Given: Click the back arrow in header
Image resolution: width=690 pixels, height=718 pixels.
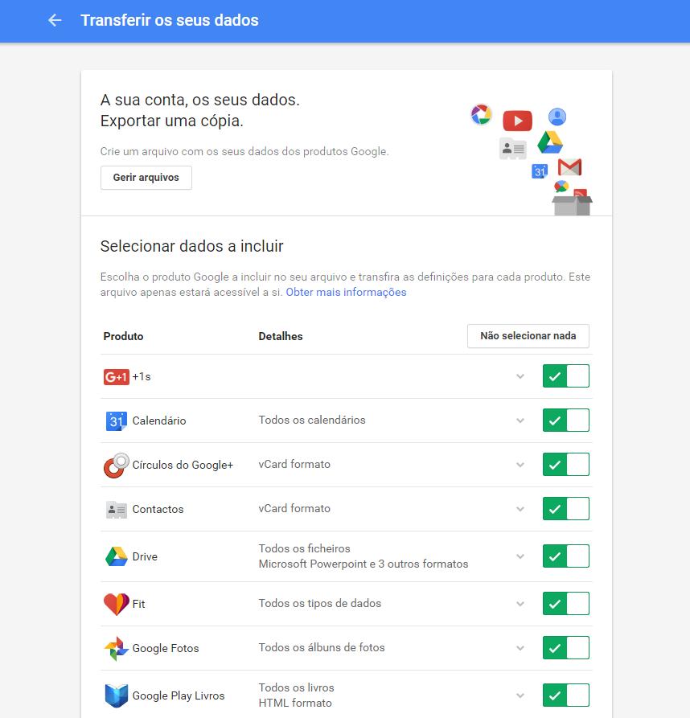Looking at the screenshot, I should (x=55, y=21).
